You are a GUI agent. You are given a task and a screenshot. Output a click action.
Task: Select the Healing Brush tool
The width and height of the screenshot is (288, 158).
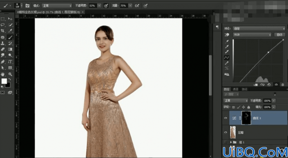[3, 38]
